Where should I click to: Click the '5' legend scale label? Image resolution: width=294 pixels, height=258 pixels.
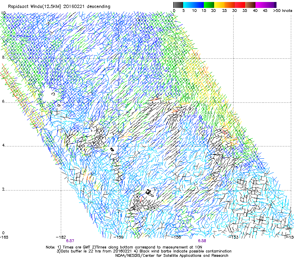[x=184, y=11]
